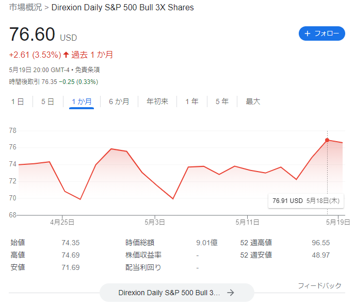
Task: Click the 配当利回り label
Action: (143, 267)
